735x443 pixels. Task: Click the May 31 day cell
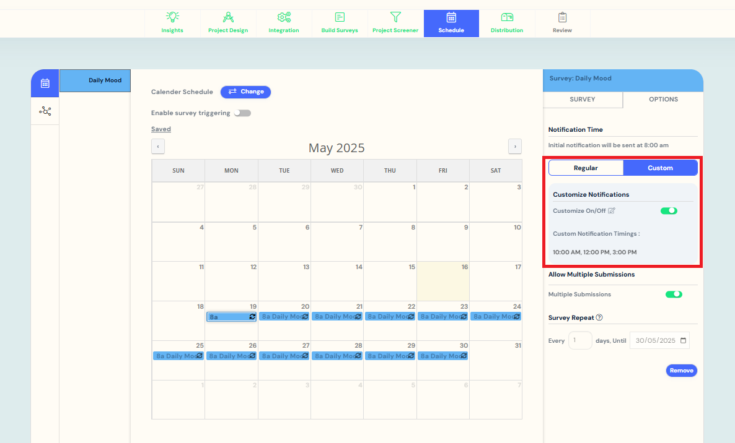pyautogui.click(x=496, y=360)
